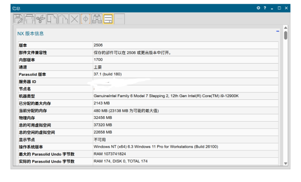This screenshot has height=182, width=301.
Task: Click the Copy icon in the toolbar
Action: (x=52, y=19)
